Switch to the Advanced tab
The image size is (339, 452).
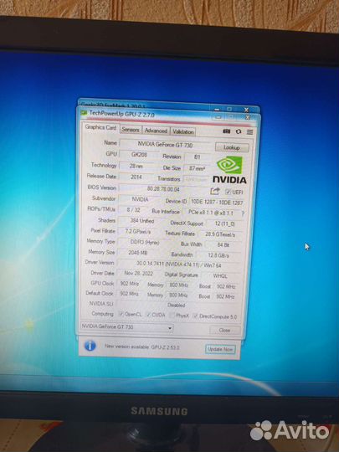click(x=156, y=131)
